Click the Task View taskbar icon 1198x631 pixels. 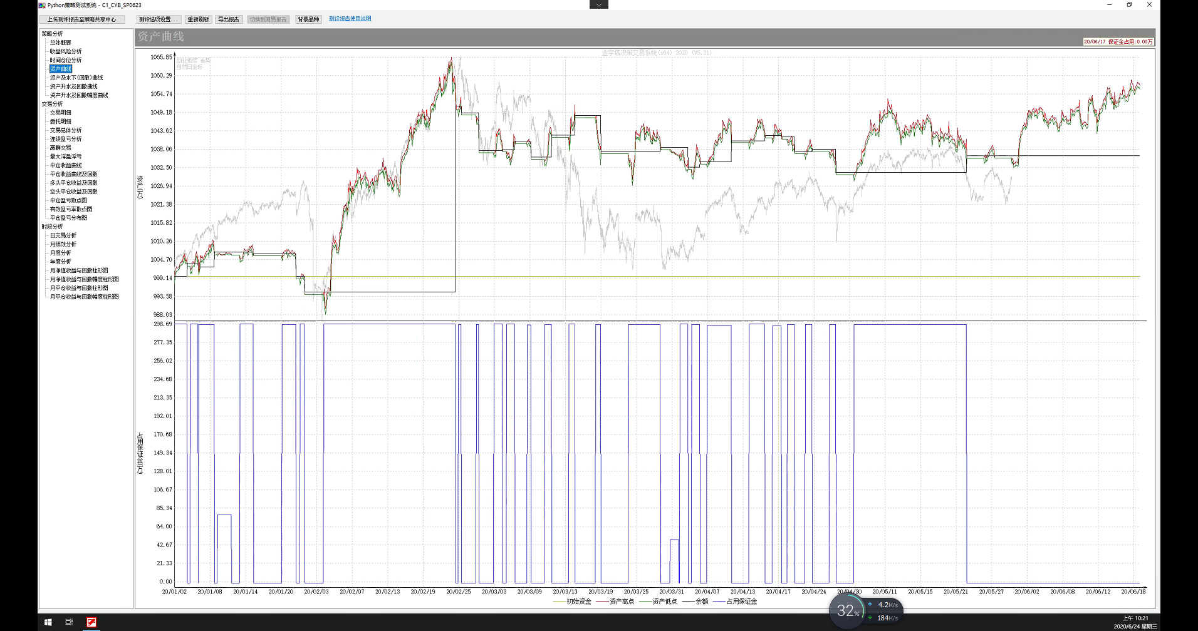[x=69, y=622]
